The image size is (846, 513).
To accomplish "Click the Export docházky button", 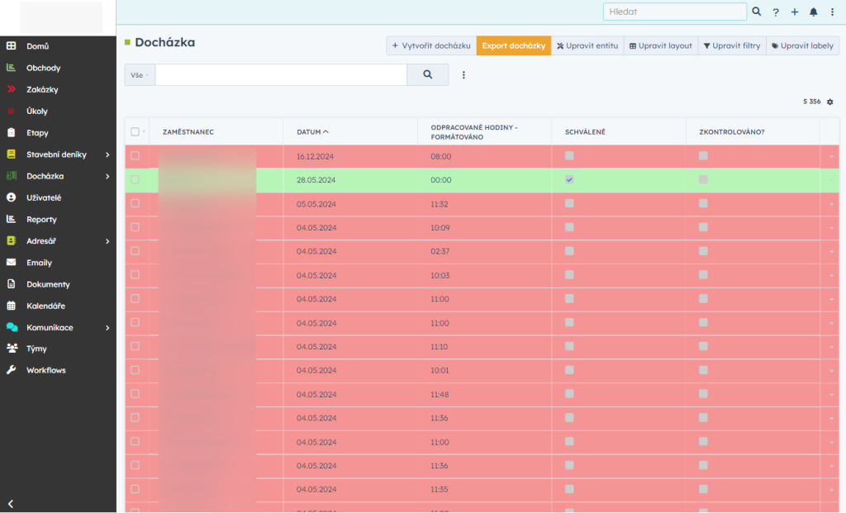I will [x=513, y=45].
